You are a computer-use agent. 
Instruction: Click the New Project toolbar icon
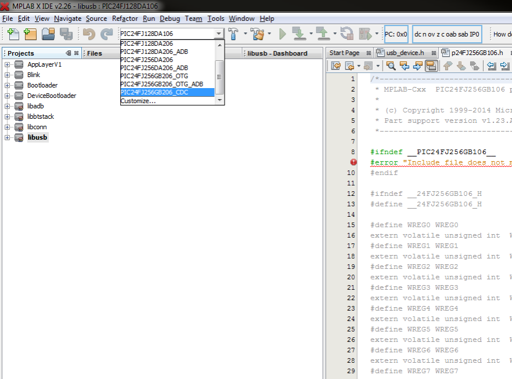(30, 34)
